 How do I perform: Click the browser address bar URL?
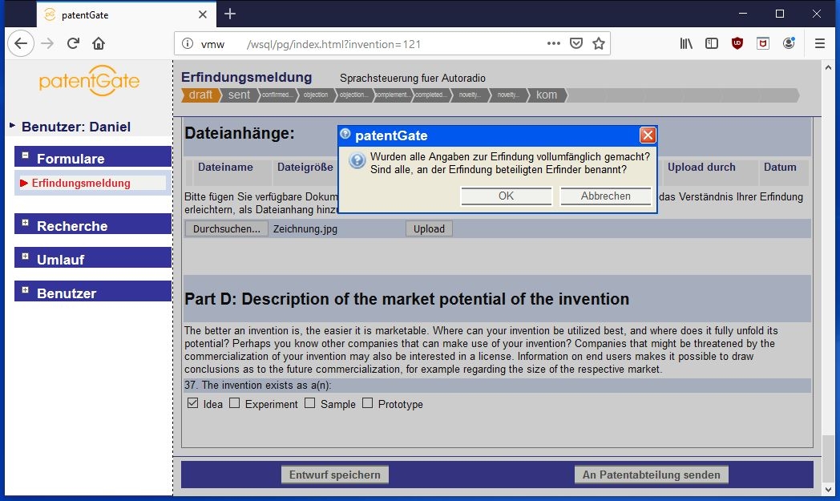click(x=334, y=44)
